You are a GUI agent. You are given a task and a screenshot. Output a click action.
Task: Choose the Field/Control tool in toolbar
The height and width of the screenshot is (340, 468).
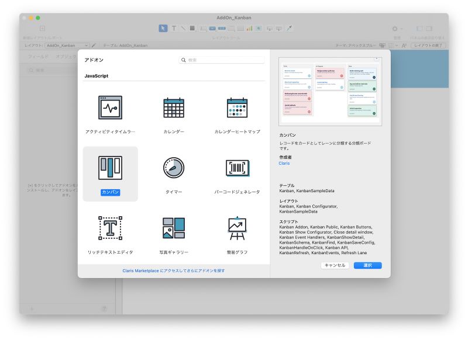[203, 28]
